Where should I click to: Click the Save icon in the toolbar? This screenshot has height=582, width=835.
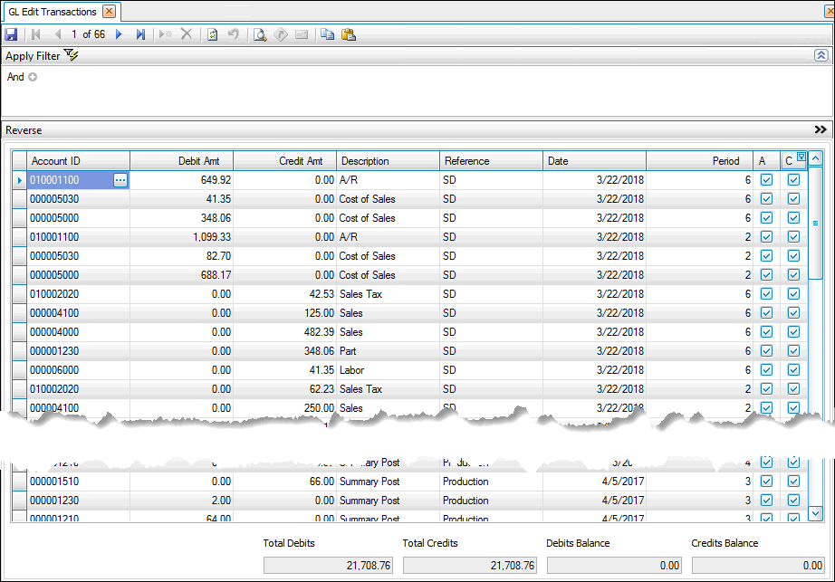tap(12, 34)
